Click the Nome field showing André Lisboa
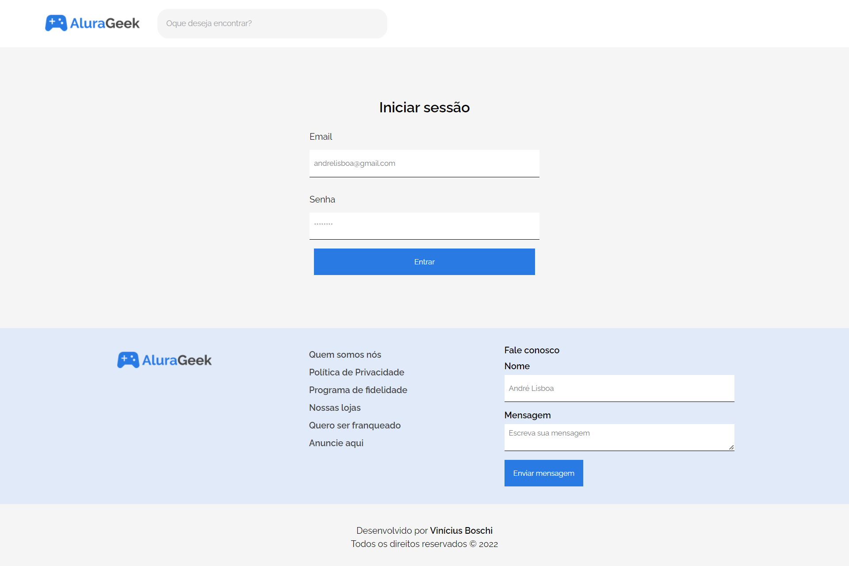The image size is (849, 566). pos(619,388)
